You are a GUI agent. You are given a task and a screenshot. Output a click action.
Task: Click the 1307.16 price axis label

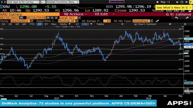pos(188,44)
